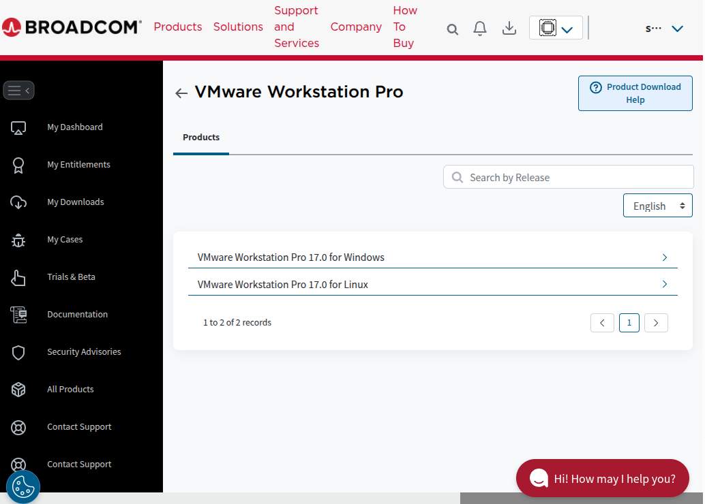Viewport: 705px width, 504px height.
Task: Click the download tray icon in header
Action: (x=509, y=29)
